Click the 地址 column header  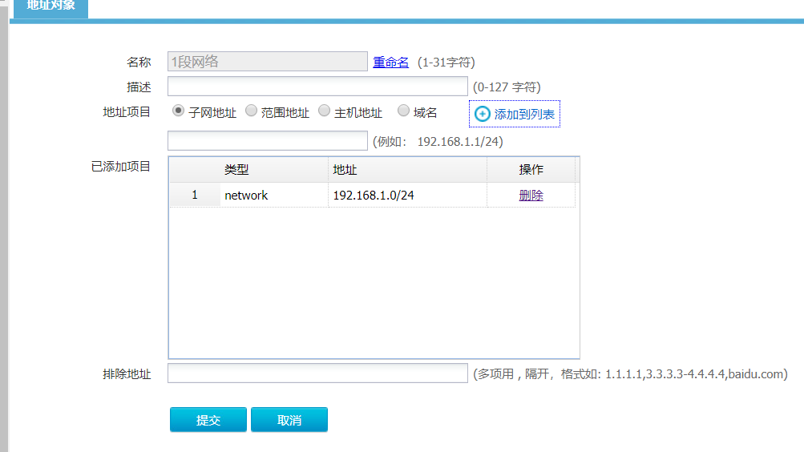(408, 170)
